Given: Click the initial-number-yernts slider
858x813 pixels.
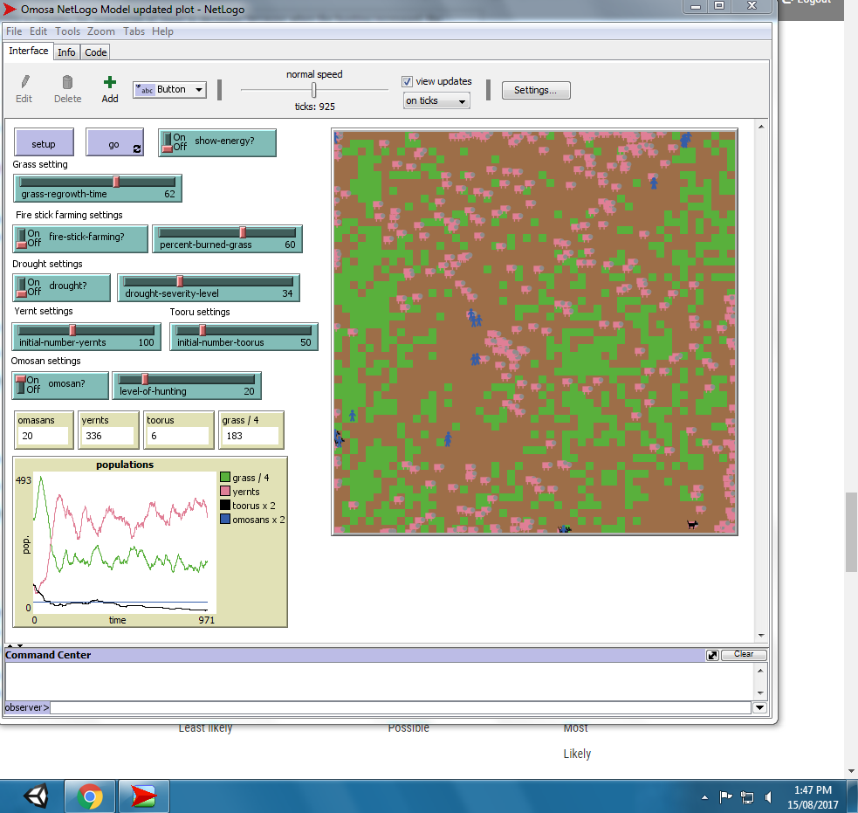Looking at the screenshot, I should tap(86, 337).
